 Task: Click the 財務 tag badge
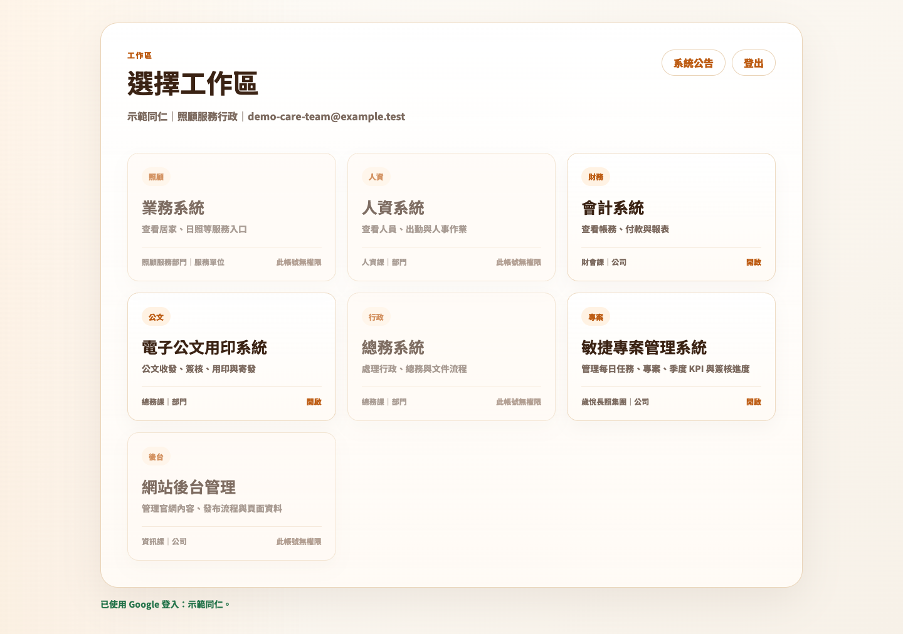(596, 177)
